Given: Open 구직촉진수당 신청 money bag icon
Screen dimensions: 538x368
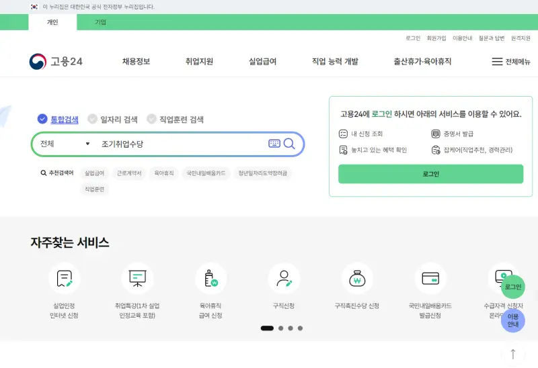Looking at the screenshot, I should point(357,279).
